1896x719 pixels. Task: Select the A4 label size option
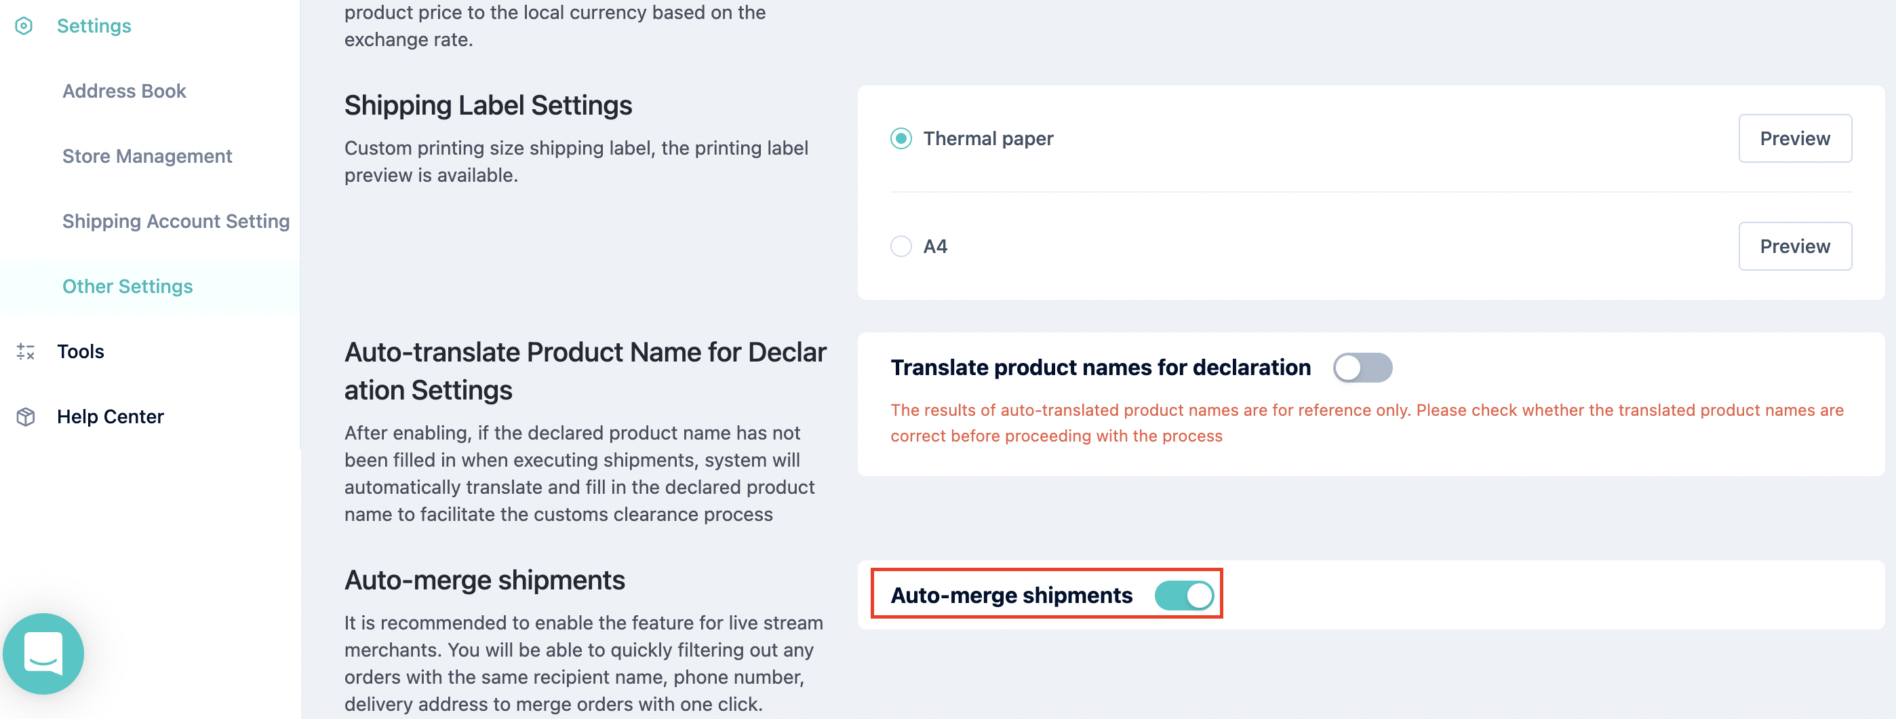(901, 246)
